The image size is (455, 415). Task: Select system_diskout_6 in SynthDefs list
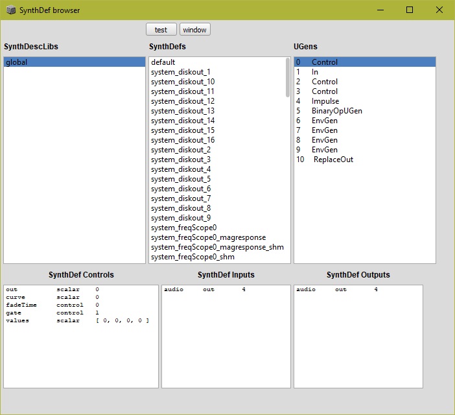(217, 189)
